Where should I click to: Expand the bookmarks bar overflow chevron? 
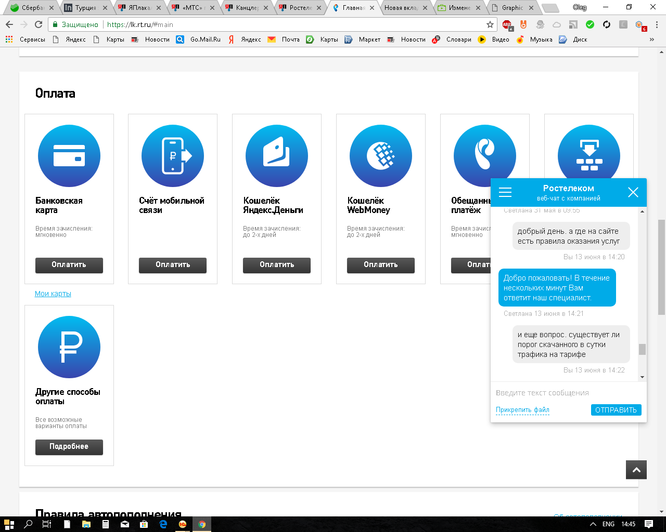pyautogui.click(x=652, y=39)
